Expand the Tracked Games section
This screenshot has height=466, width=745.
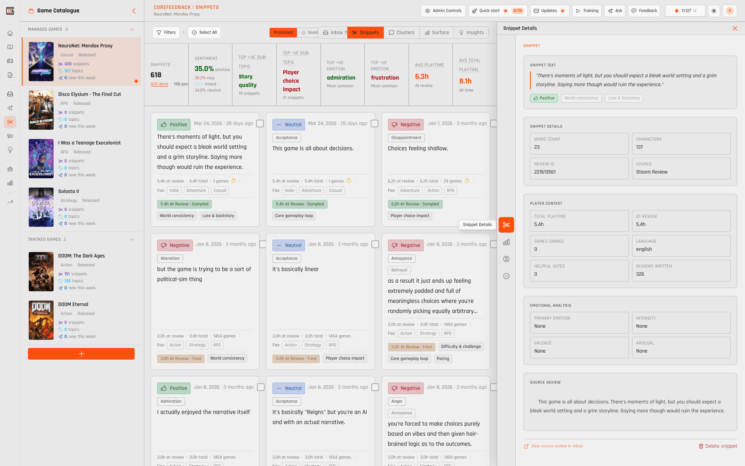click(x=132, y=239)
